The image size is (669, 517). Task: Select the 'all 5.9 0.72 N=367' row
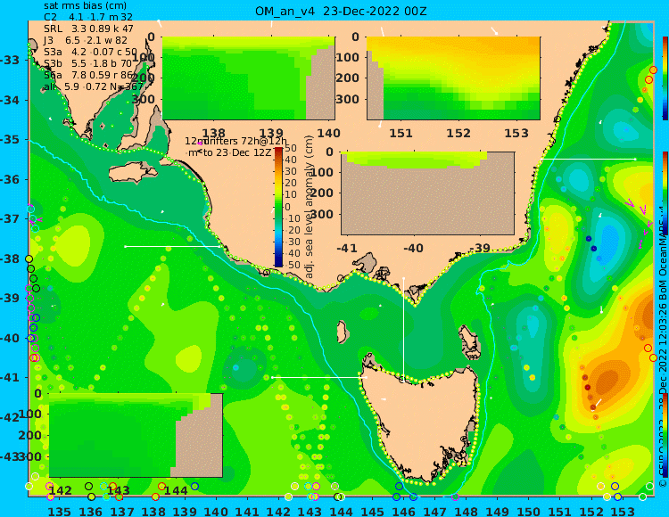click(x=94, y=87)
